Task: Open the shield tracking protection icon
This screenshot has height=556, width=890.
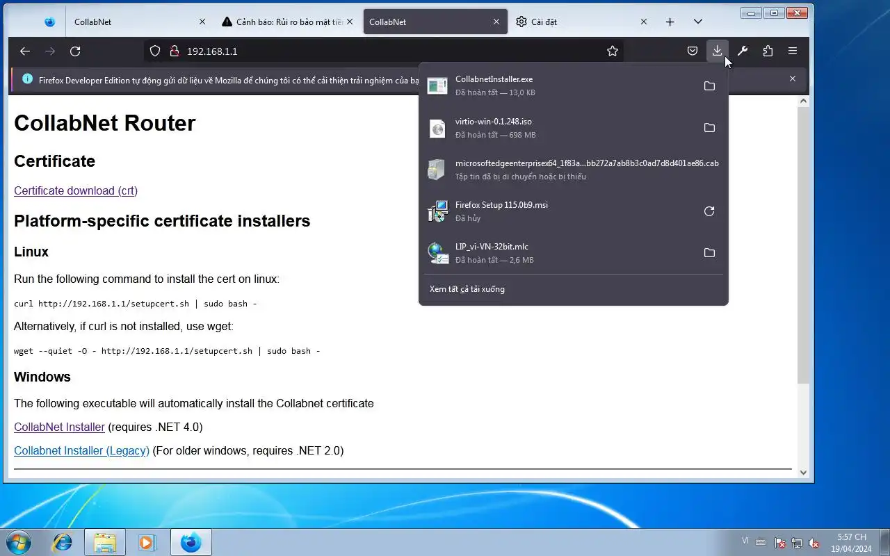Action: (155, 51)
